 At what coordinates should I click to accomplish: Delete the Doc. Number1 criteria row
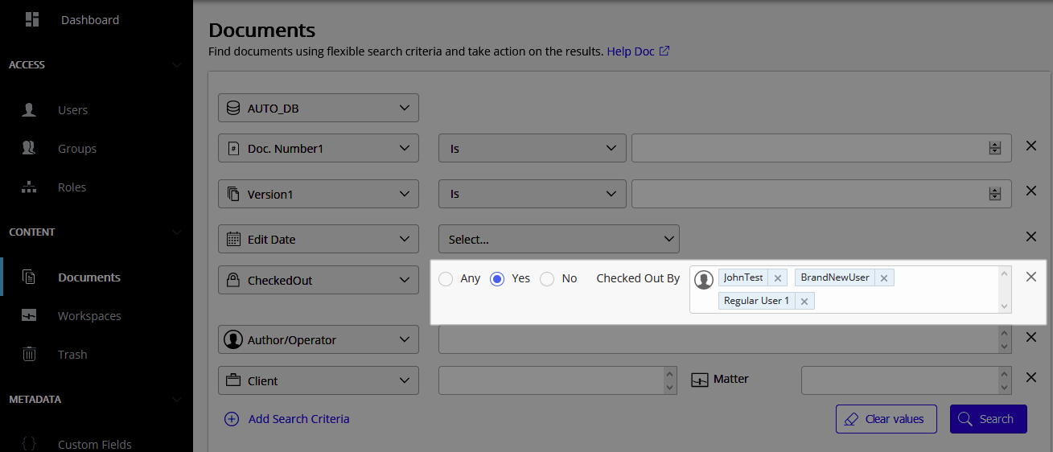[1030, 146]
